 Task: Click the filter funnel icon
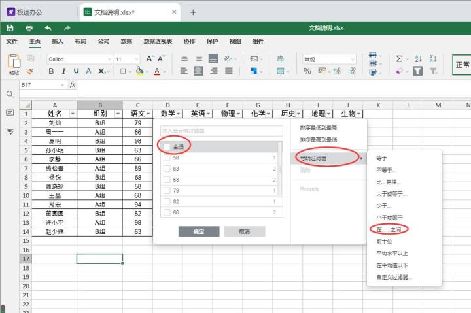coord(418,71)
